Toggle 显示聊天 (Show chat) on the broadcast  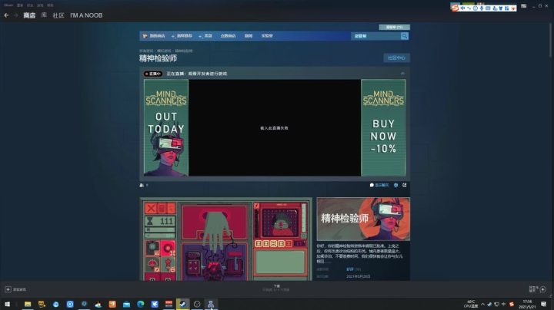379,185
